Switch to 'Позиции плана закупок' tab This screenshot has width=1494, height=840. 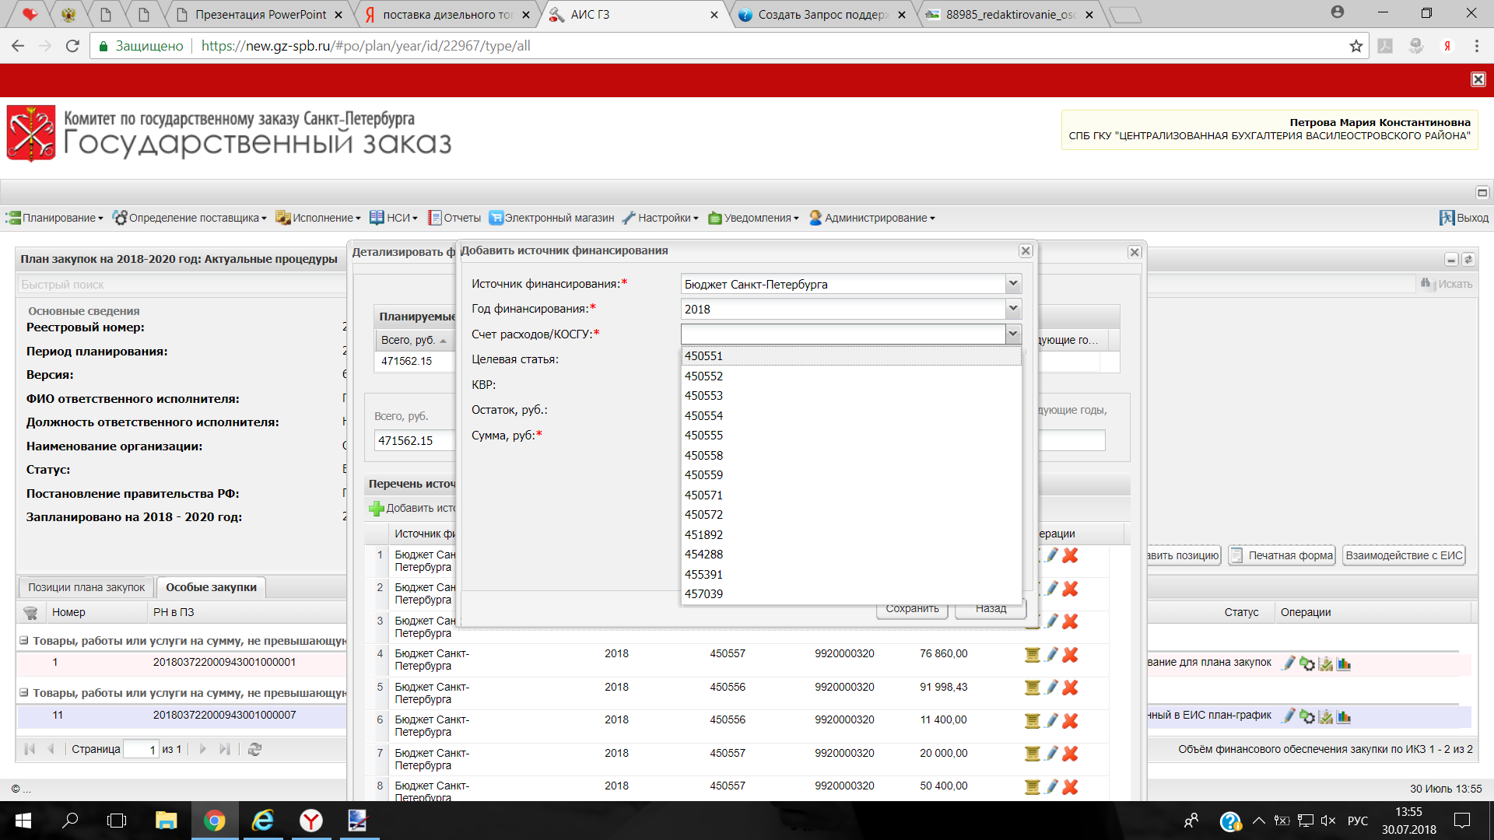(86, 587)
